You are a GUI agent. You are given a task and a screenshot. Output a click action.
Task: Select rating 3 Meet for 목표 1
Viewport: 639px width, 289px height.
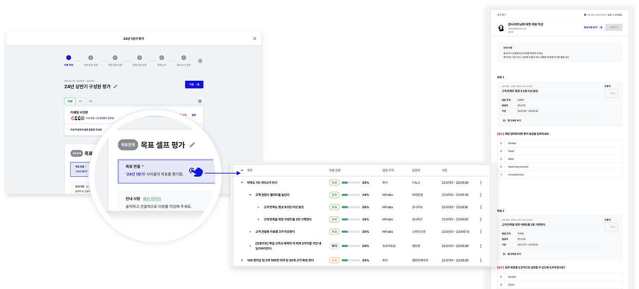click(x=560, y=159)
